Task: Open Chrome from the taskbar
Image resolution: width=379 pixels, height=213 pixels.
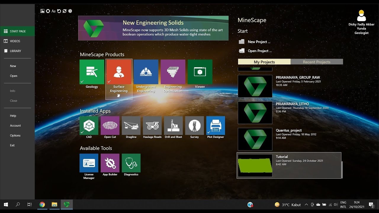Action: click(x=42, y=204)
